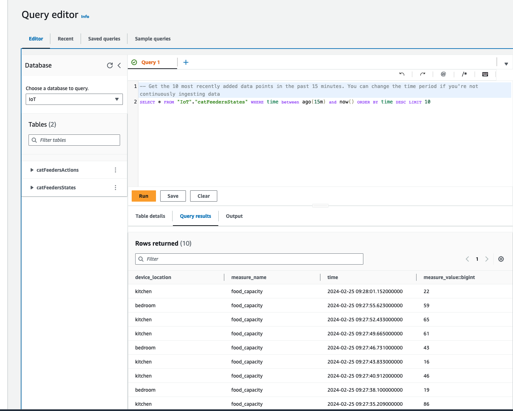Run the query
This screenshot has height=411, width=513.
coord(144,196)
